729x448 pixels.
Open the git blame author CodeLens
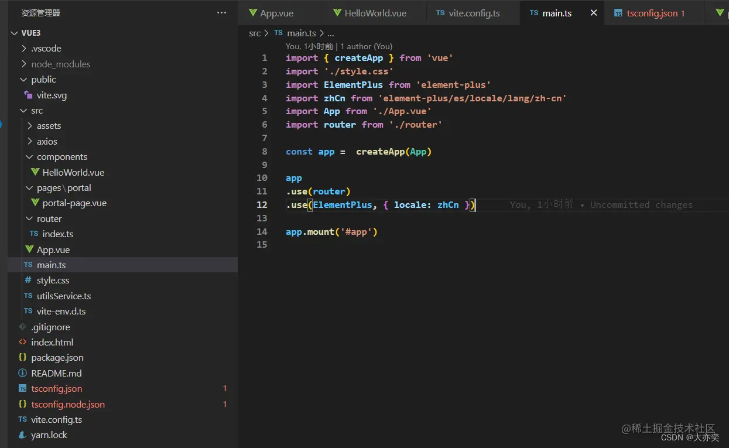pyautogui.click(x=339, y=46)
